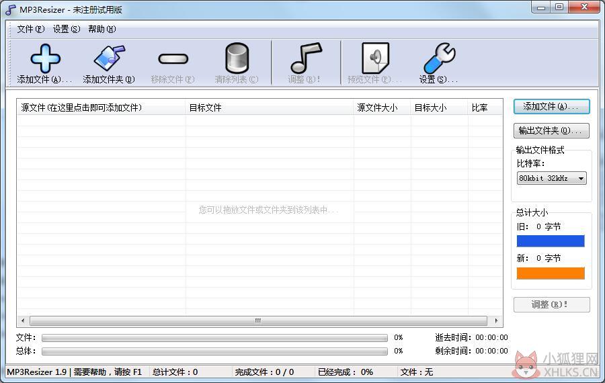Click the 比特率 label

click(530, 163)
